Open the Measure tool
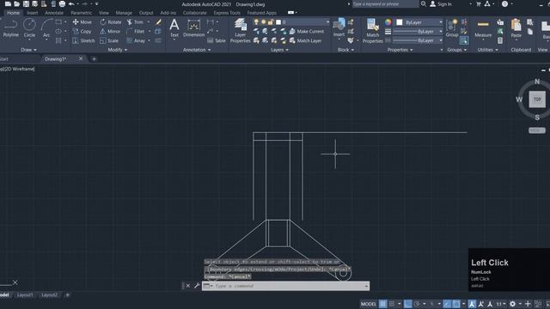 (x=483, y=28)
